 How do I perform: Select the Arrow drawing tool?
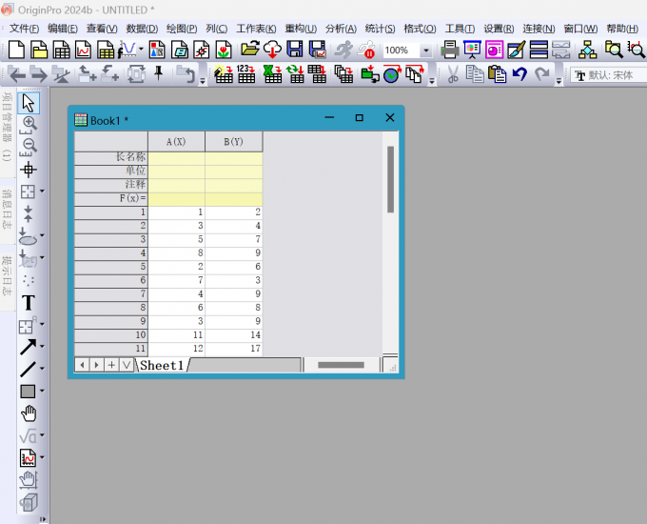[28, 347]
